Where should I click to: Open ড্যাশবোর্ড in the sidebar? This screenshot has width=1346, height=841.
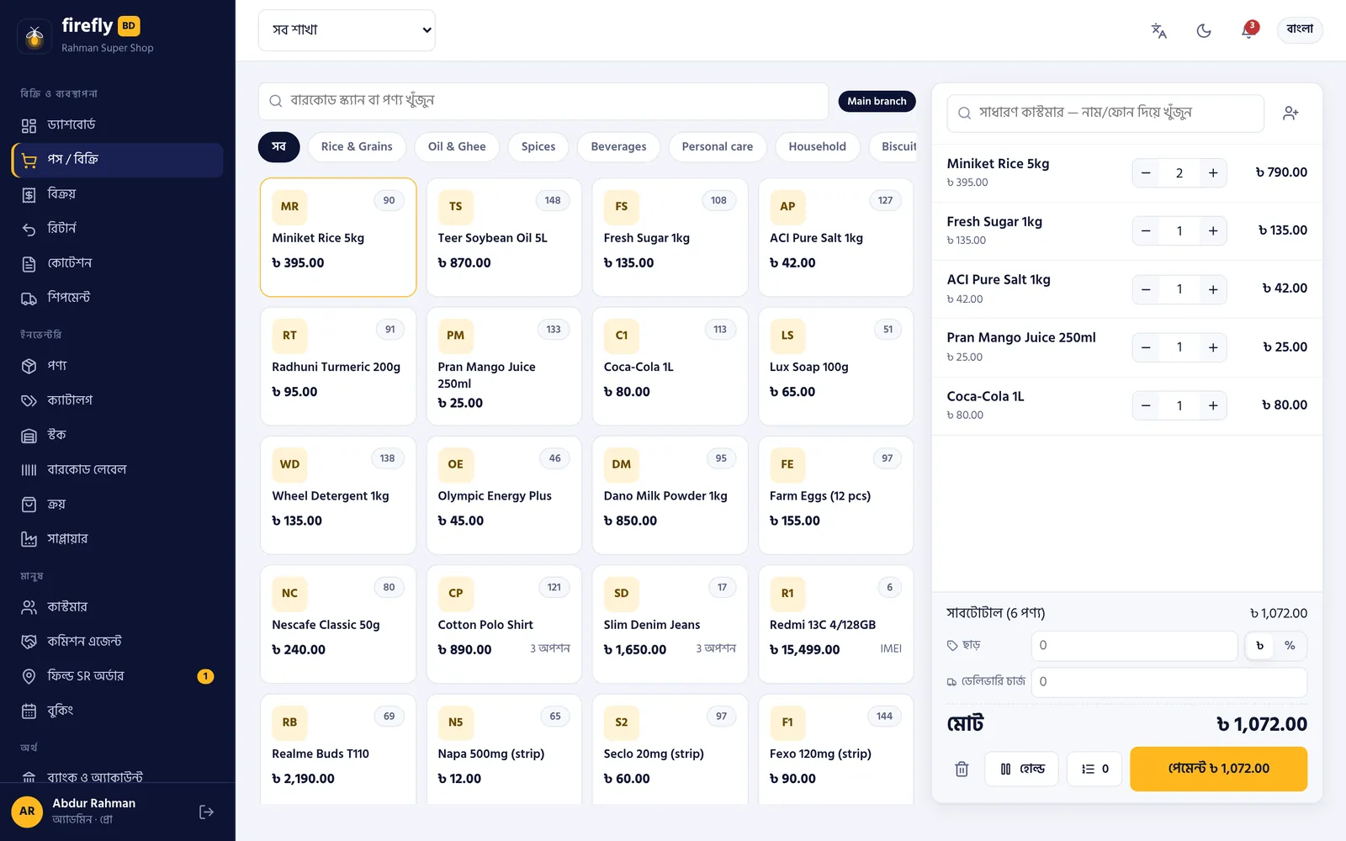[x=118, y=125]
